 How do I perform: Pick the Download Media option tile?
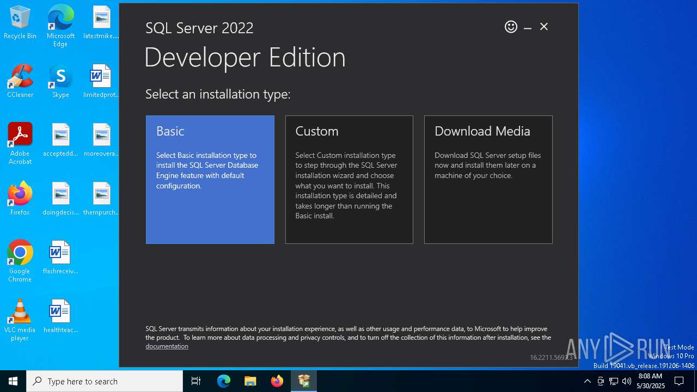pos(488,179)
